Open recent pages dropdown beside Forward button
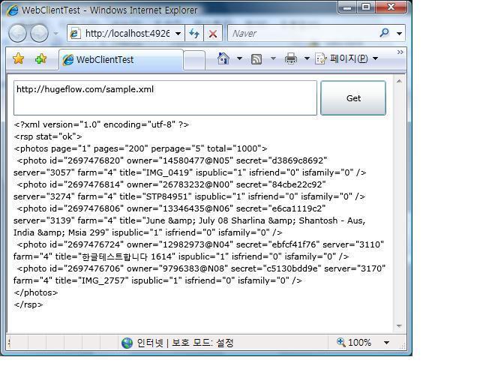The image size is (480, 384). tap(55, 34)
